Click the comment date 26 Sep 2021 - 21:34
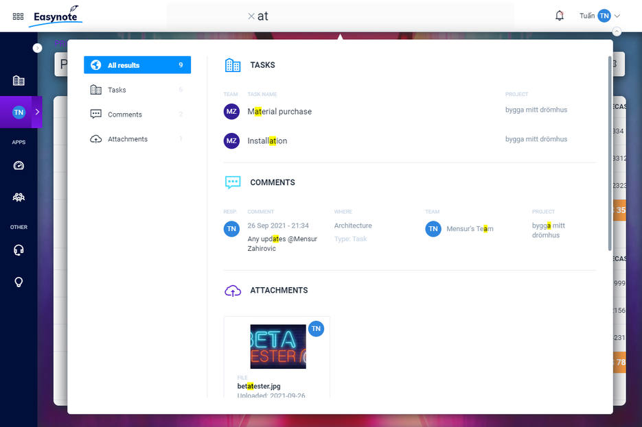642x427 pixels. pyautogui.click(x=278, y=225)
